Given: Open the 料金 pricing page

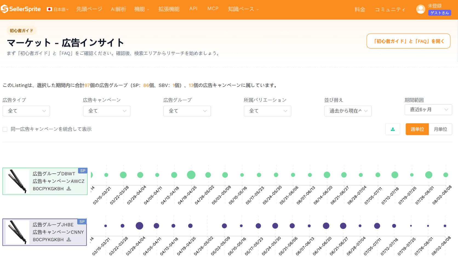Looking at the screenshot, I should click(x=360, y=10).
